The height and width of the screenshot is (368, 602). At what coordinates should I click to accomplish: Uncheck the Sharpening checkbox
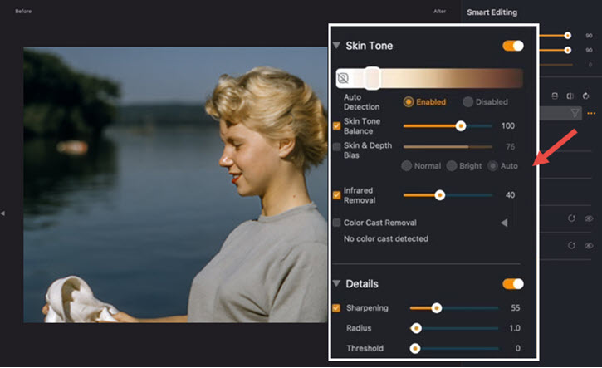tap(336, 308)
